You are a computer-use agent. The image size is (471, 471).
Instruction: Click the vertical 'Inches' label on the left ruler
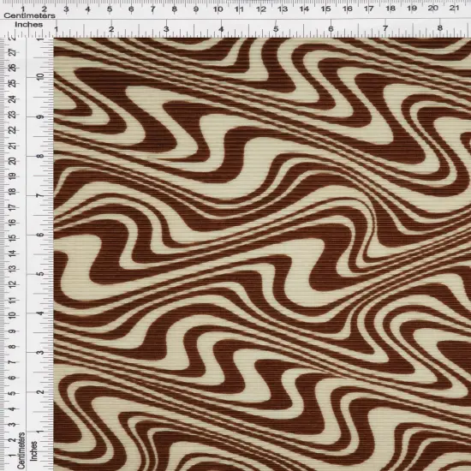[x=33, y=450]
